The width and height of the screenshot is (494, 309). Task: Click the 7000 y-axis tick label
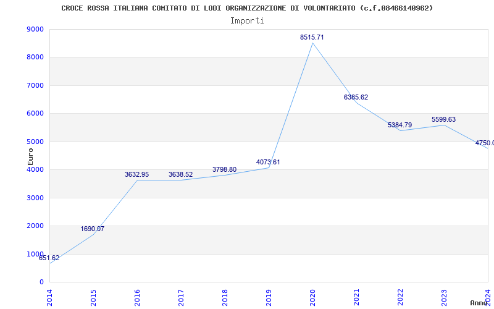pos(35,85)
